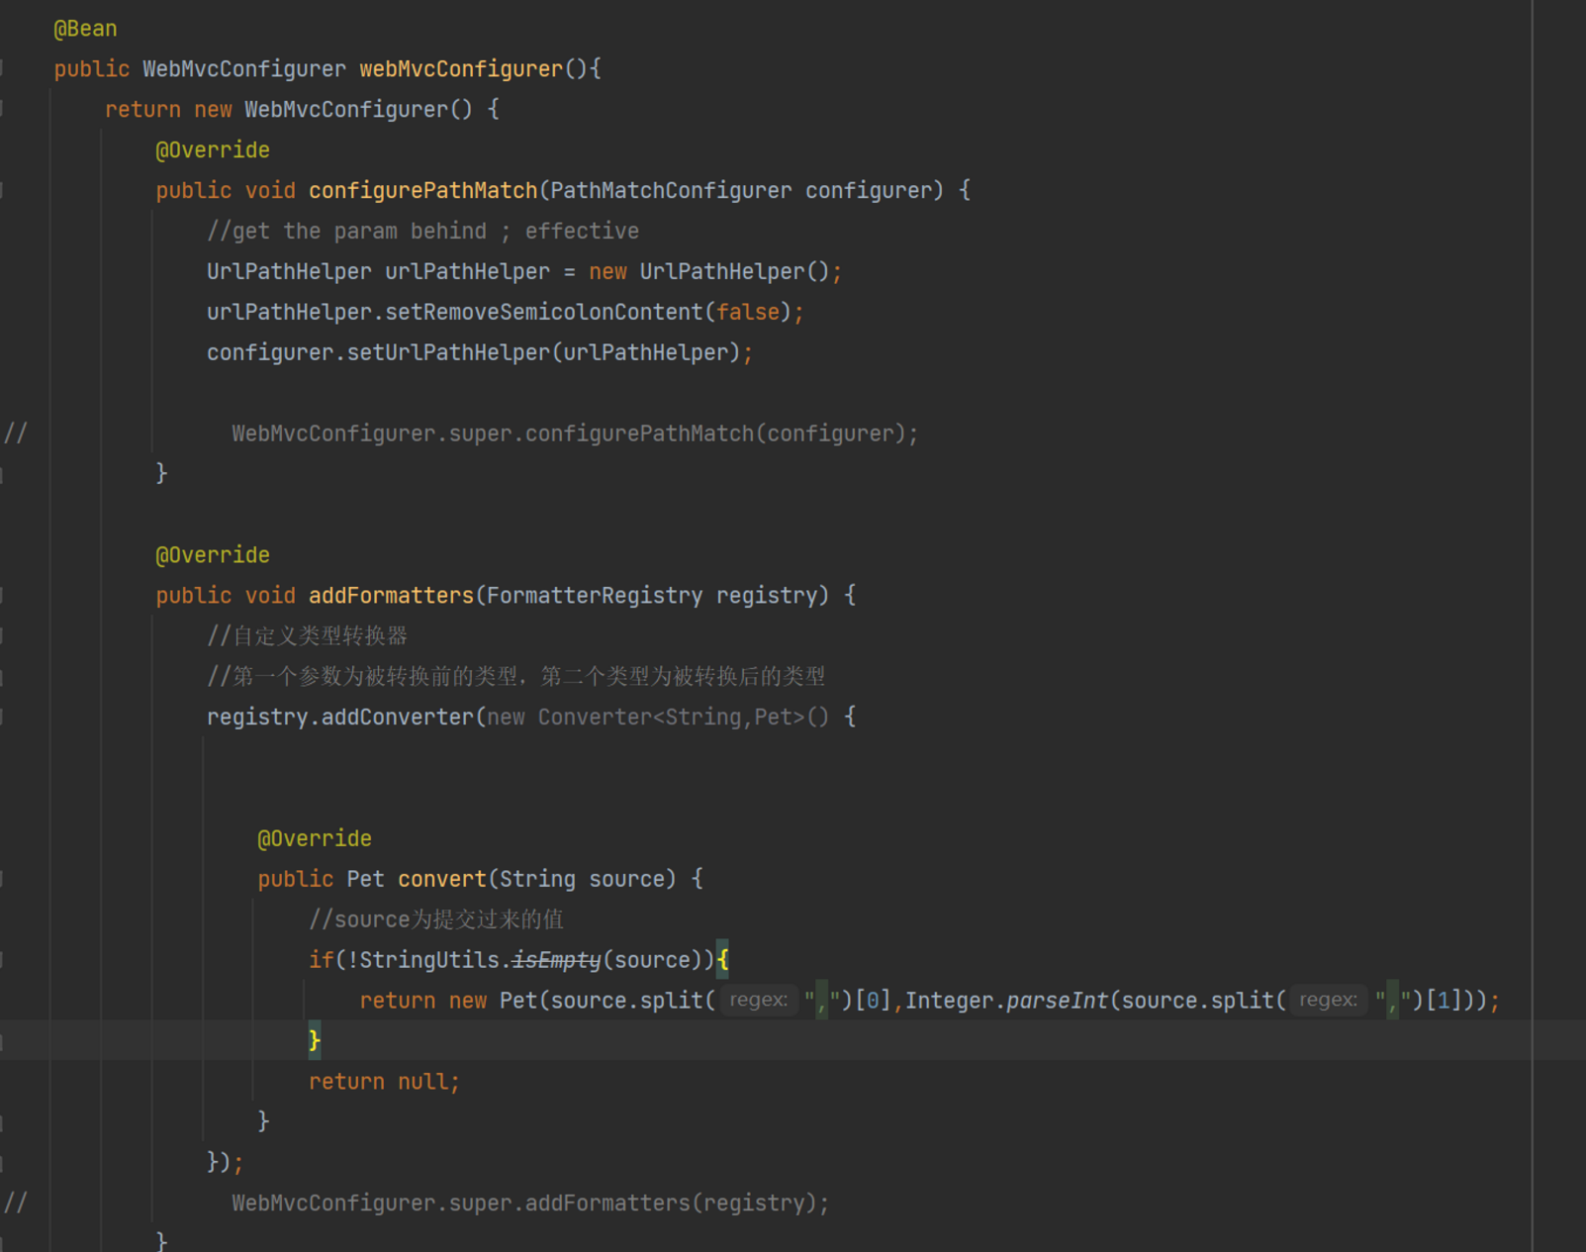
Task: Click the grayed Converter<String,Pet> anonymous class
Action: point(683,718)
